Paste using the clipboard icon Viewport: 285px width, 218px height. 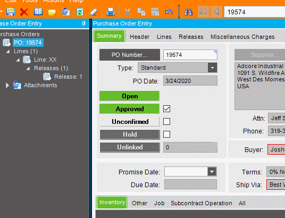155,12
